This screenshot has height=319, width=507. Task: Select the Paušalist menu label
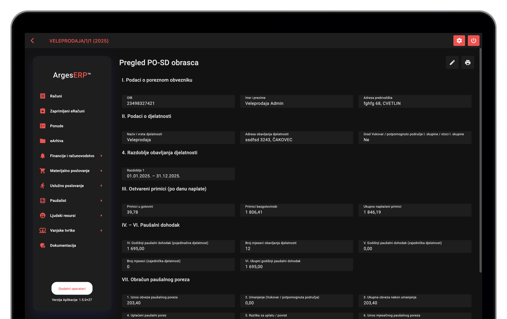pyautogui.click(x=58, y=201)
